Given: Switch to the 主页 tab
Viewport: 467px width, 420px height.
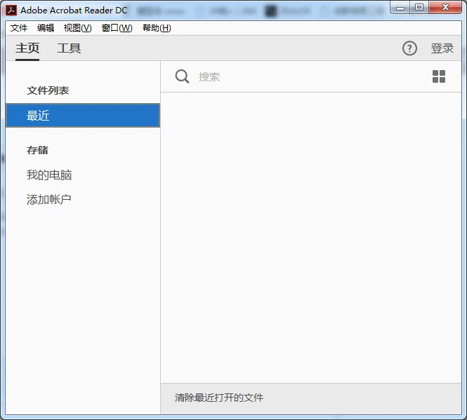Looking at the screenshot, I should tap(27, 48).
